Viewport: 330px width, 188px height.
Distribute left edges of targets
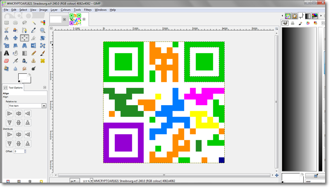(9, 134)
